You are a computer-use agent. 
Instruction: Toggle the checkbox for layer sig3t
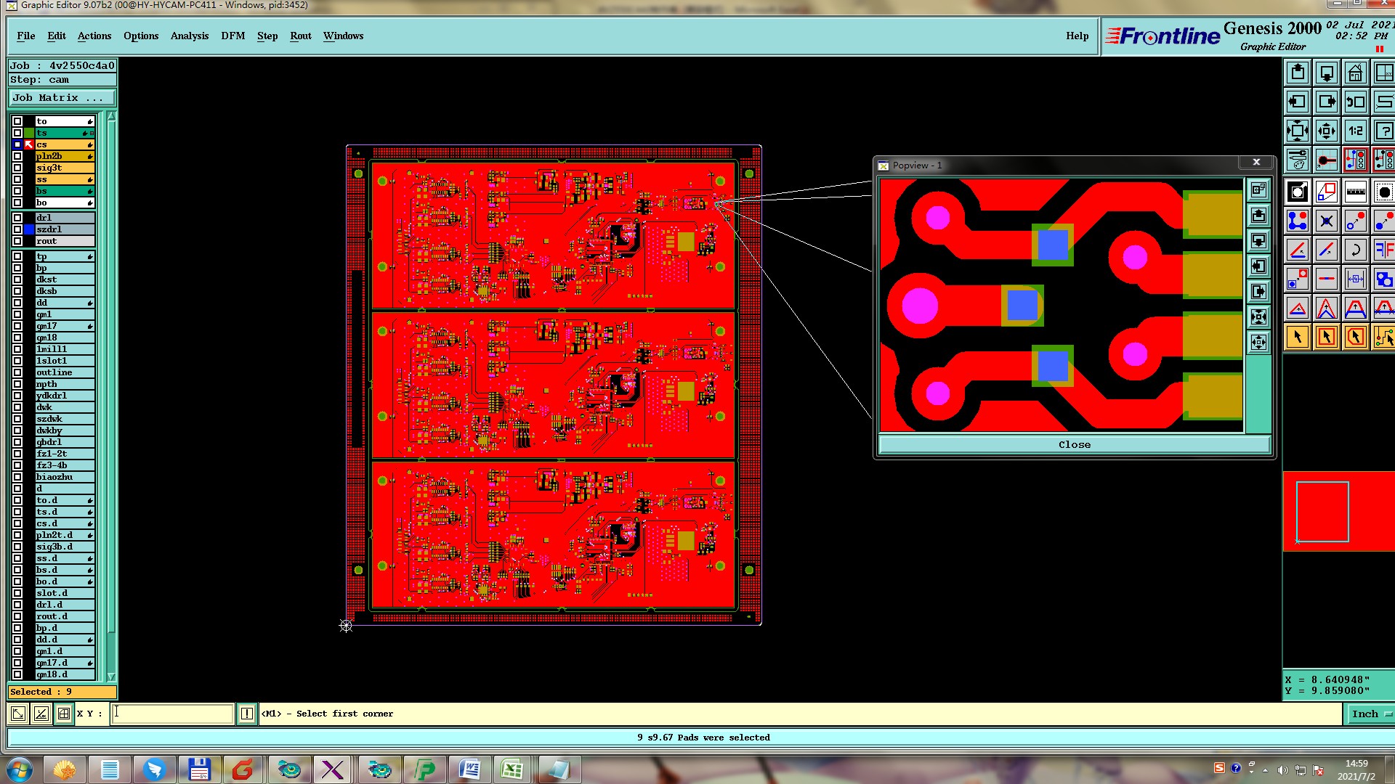click(x=17, y=168)
